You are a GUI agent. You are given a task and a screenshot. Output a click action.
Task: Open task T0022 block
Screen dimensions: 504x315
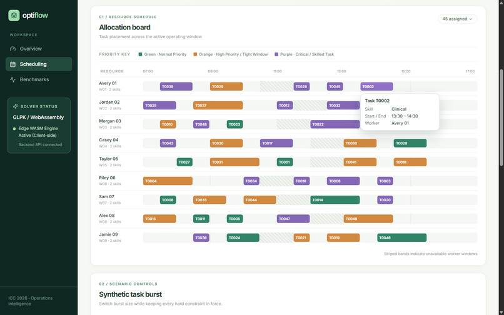(x=335, y=124)
